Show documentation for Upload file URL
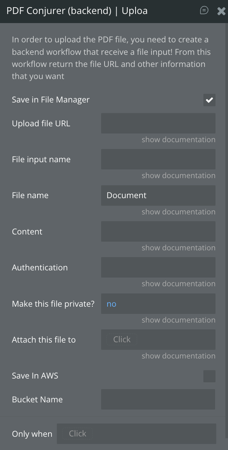Viewport: 228px width, 450px height. pyautogui.click(x=178, y=140)
